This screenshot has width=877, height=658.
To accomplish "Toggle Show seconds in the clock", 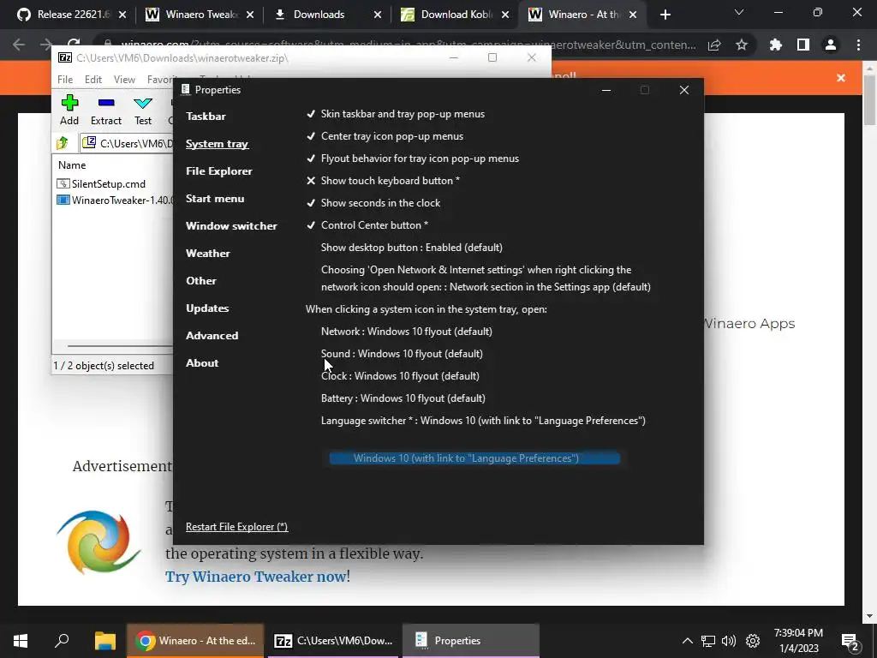I will click(373, 203).
